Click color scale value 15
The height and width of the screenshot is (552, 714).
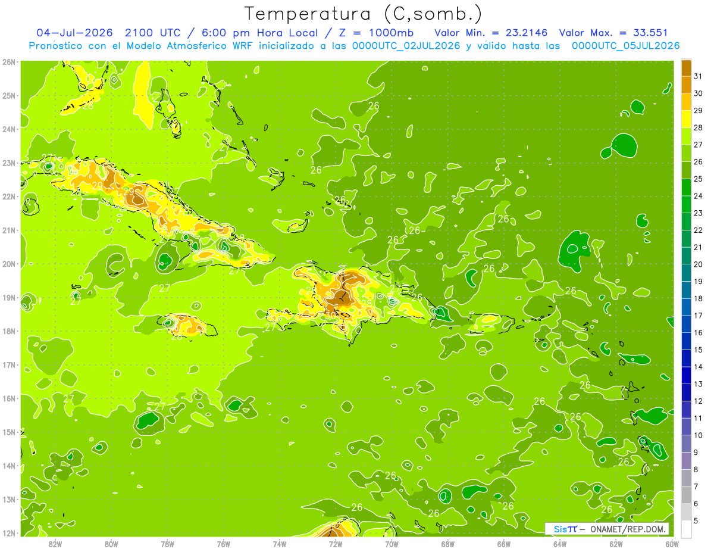(698, 350)
